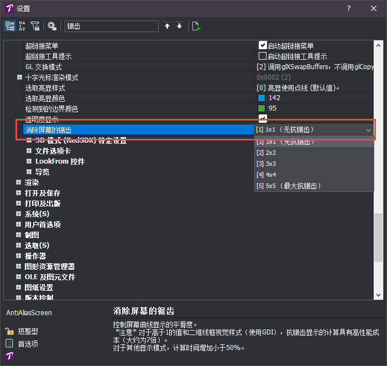
Task: Click the blue 选取高显颜色 color swatch
Action: pyautogui.click(x=262, y=98)
